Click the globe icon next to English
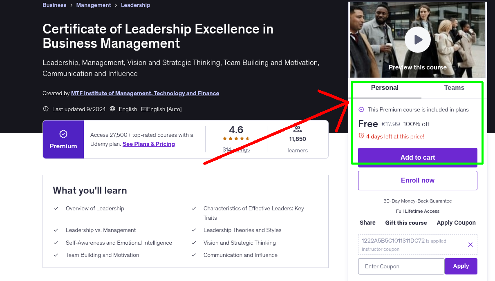This screenshot has width=495, height=281. [112, 109]
